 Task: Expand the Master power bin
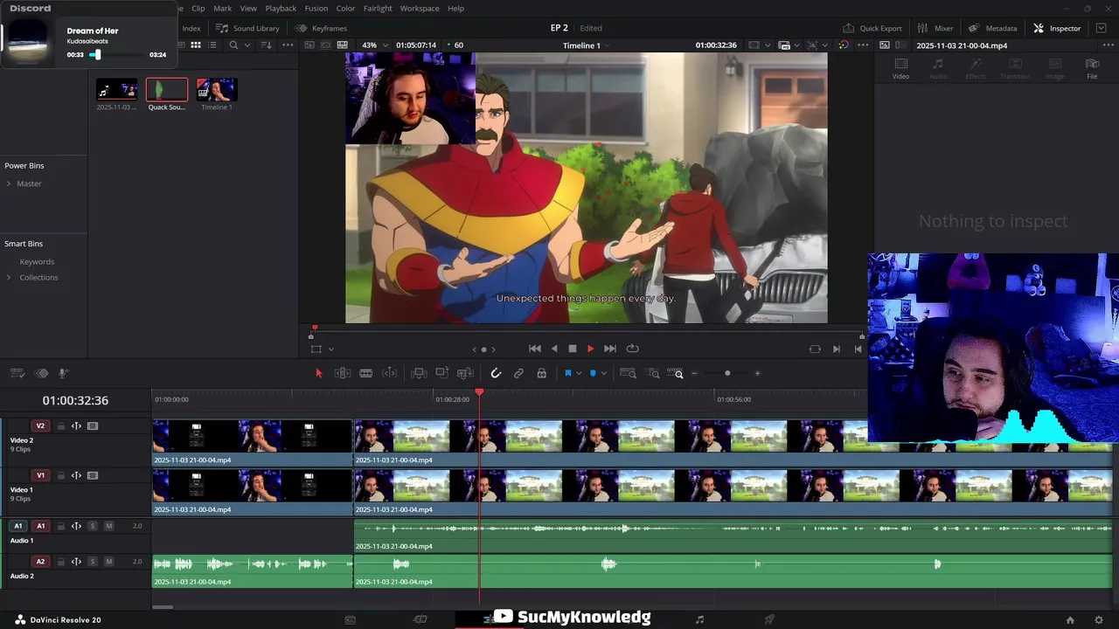pyautogui.click(x=9, y=183)
